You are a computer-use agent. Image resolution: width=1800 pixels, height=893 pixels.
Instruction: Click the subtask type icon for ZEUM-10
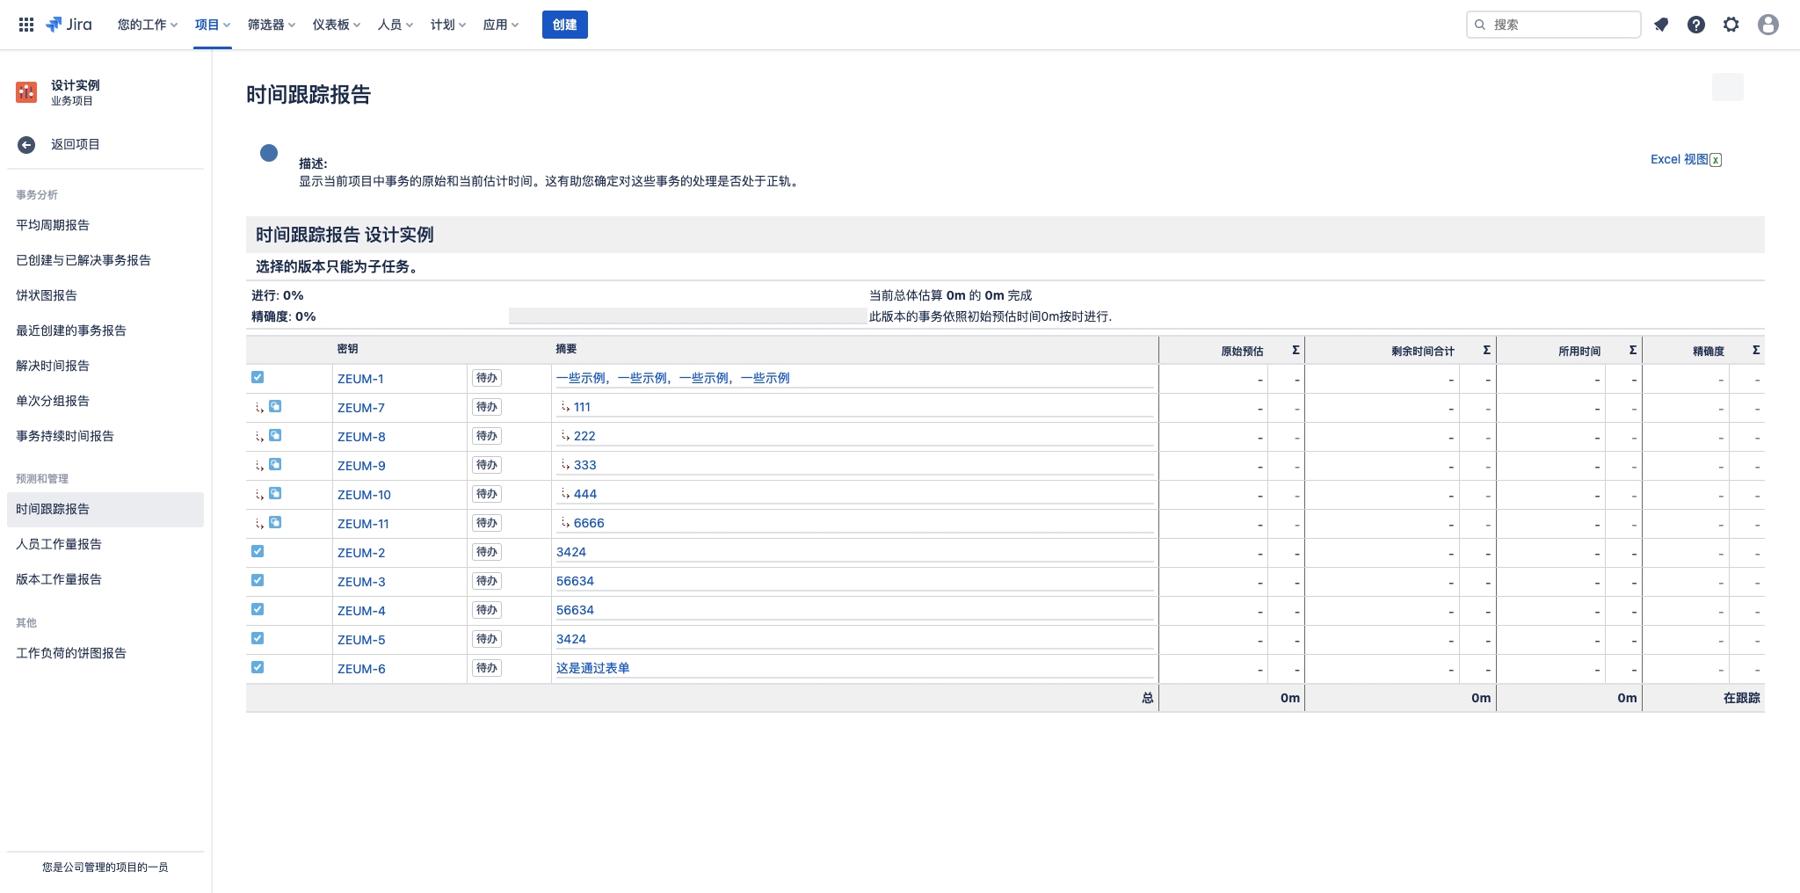pyautogui.click(x=275, y=493)
